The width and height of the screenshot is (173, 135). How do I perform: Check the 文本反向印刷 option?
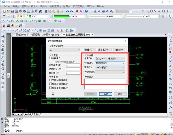[50, 80]
